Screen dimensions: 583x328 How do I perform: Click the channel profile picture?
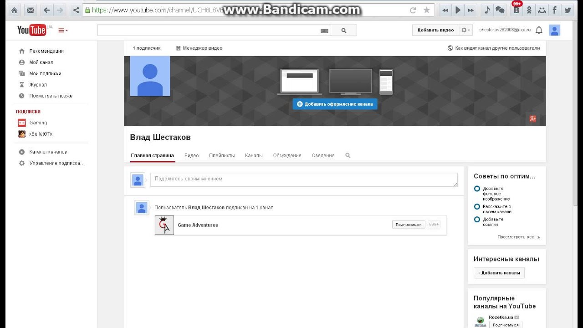150,76
